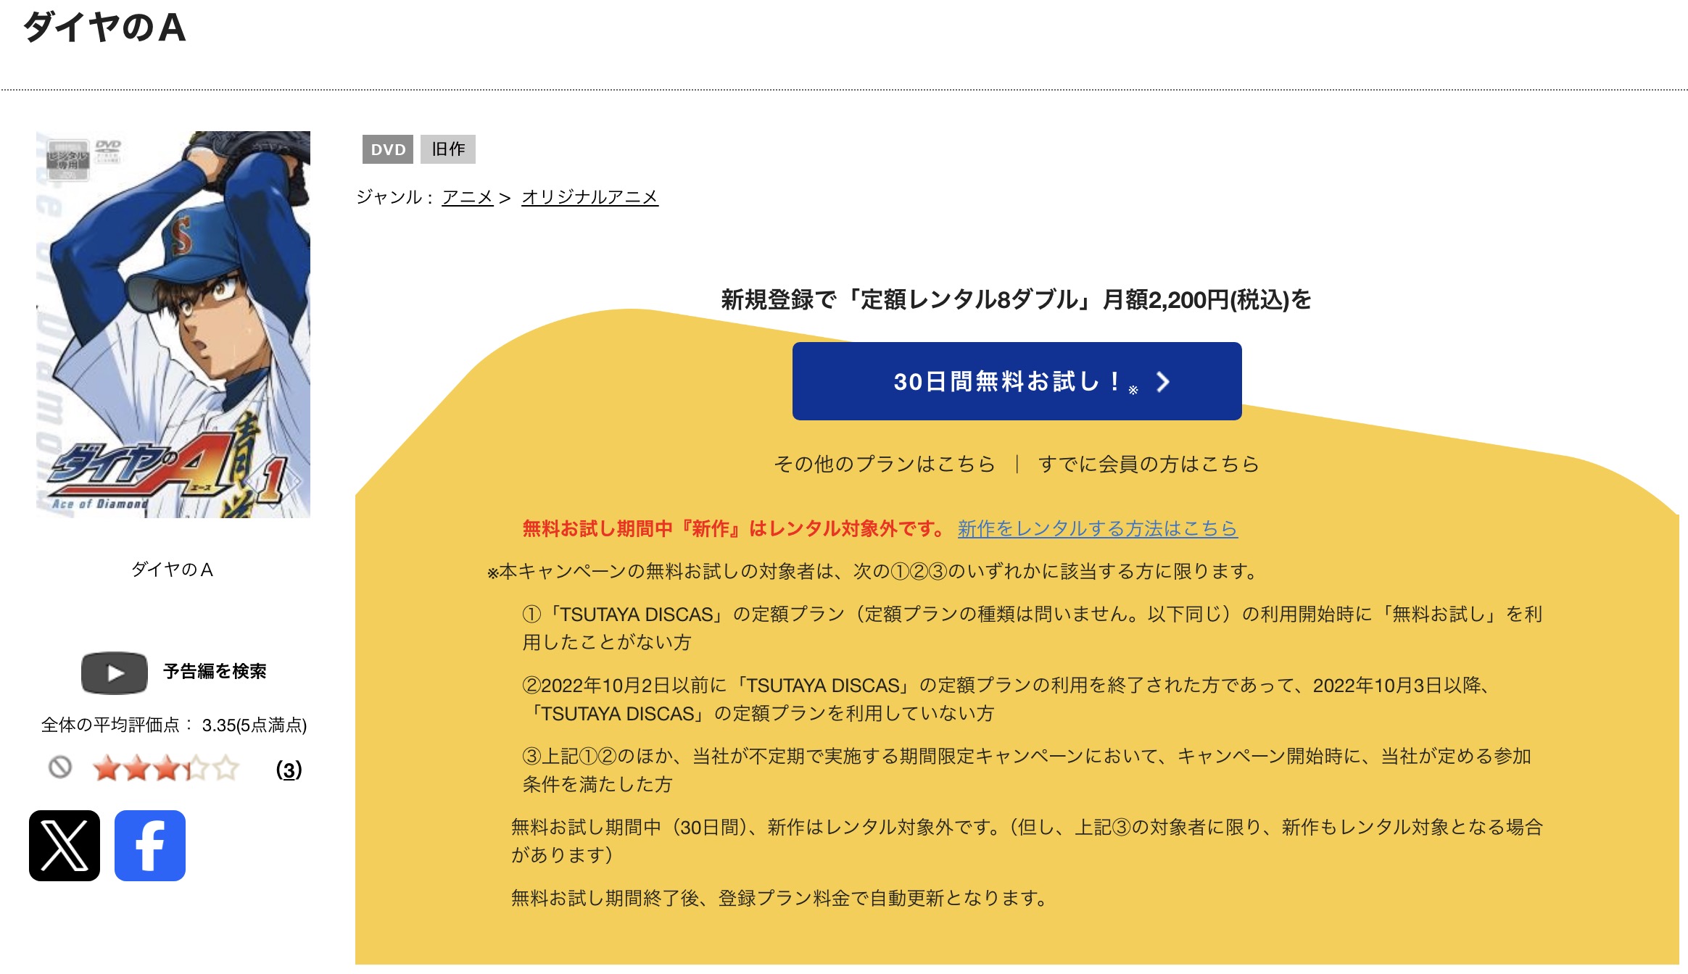Click the 新規登録で「定額レンタル8ダブル」 headline
Screen dimensions: 1688x974
pyautogui.click(x=1016, y=299)
